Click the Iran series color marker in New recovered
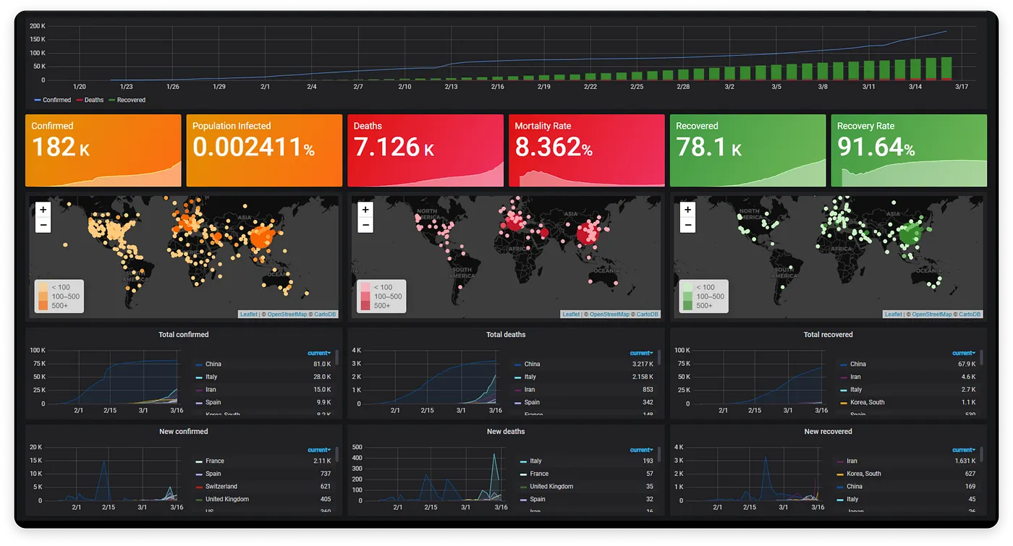This screenshot has height=546, width=1013. coord(840,461)
